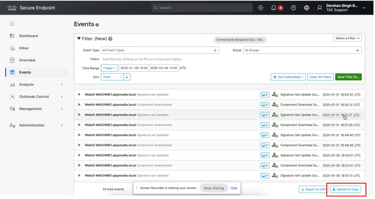Click Upload to Case button
Screen dimensions: 375x199
coord(346,189)
